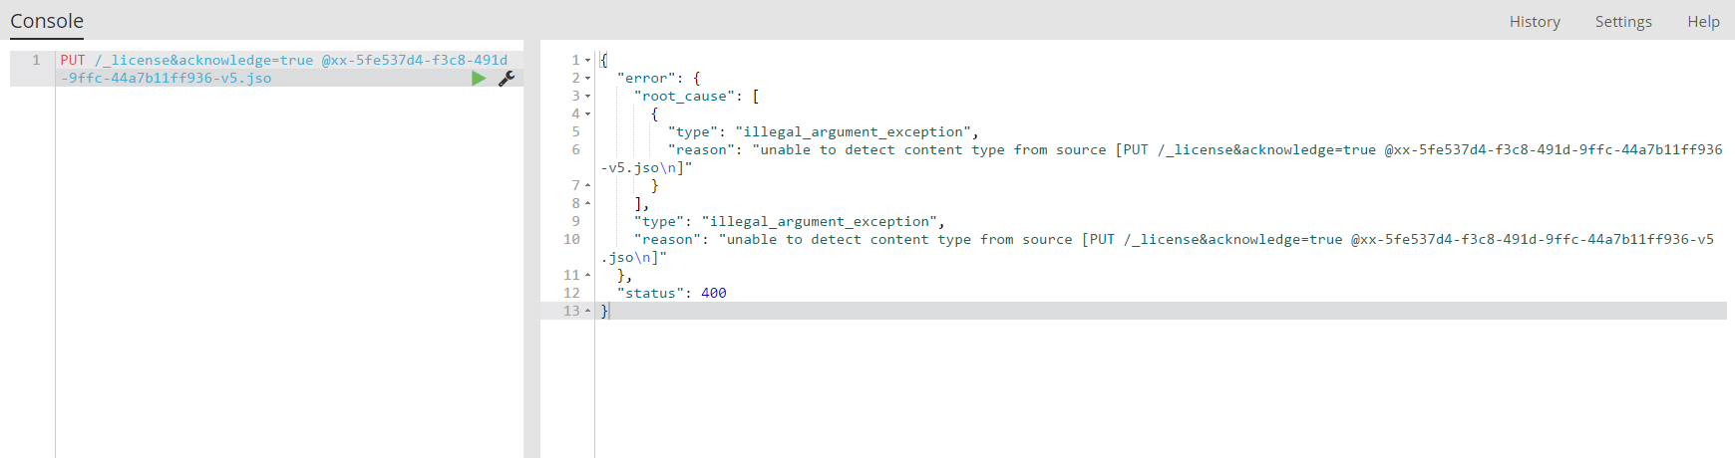Collapse fold arrow on response line 4
This screenshot has width=1735, height=458.
(x=587, y=114)
